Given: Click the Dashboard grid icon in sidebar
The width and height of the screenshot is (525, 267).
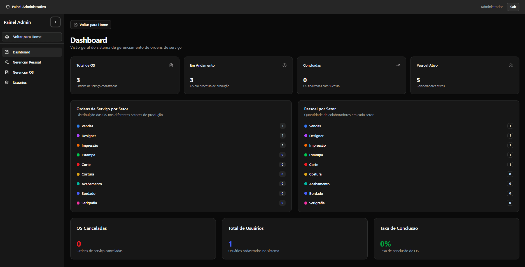Looking at the screenshot, I should coord(7,52).
